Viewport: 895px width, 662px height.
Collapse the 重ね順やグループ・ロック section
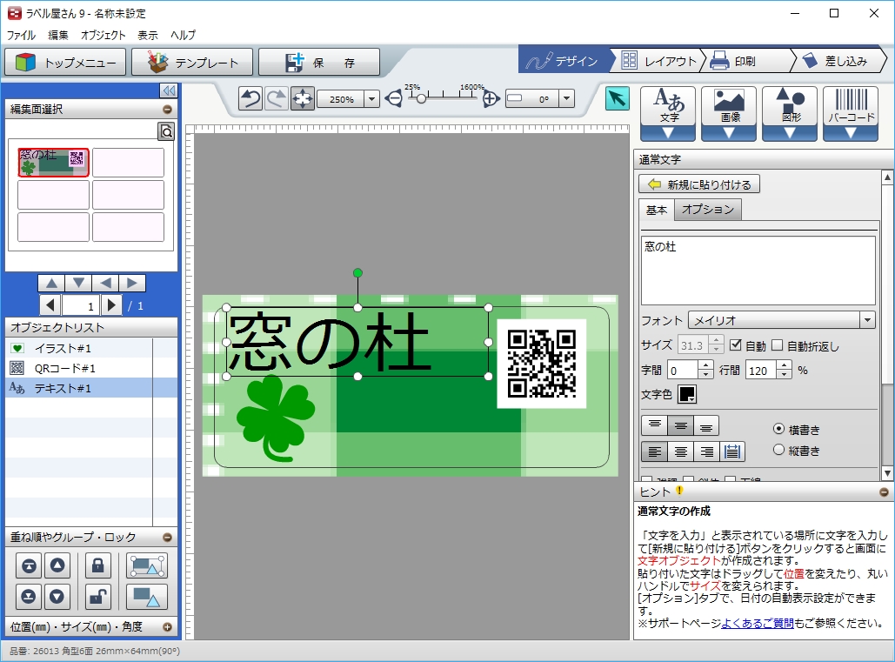pyautogui.click(x=167, y=537)
